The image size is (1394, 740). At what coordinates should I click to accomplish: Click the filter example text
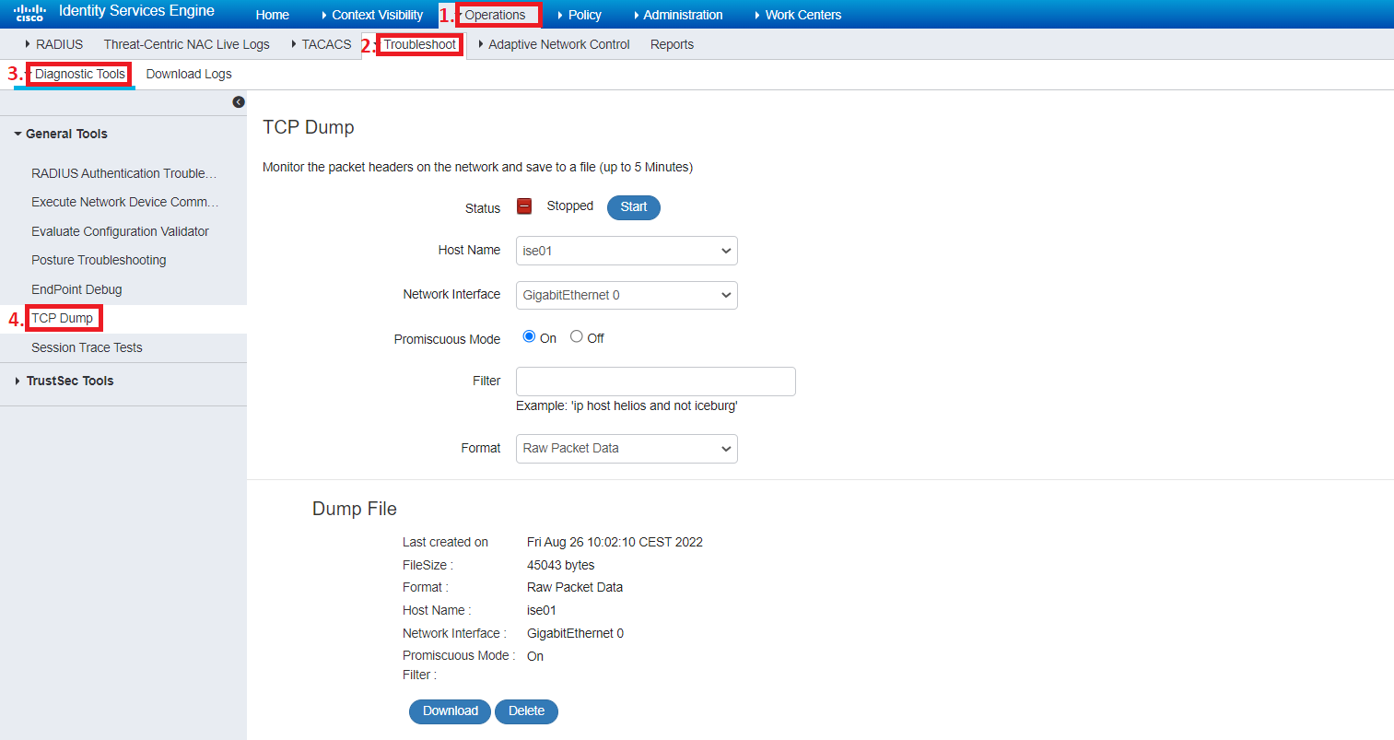pyautogui.click(x=627, y=405)
